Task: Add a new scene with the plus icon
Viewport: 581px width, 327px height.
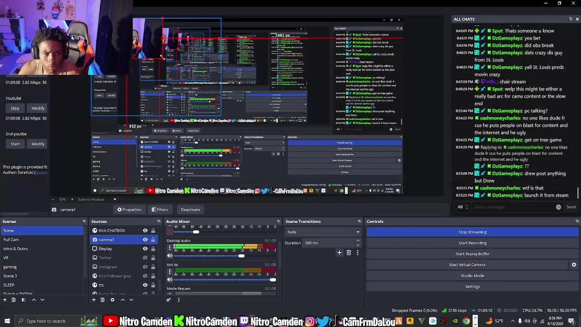Action: [5, 300]
